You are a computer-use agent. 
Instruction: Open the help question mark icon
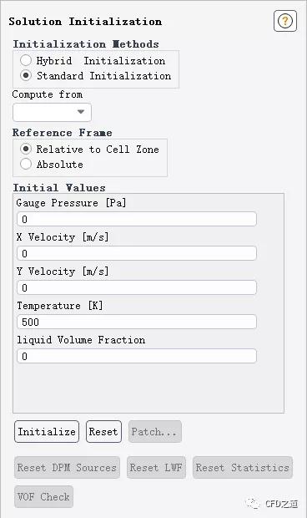coord(285,21)
